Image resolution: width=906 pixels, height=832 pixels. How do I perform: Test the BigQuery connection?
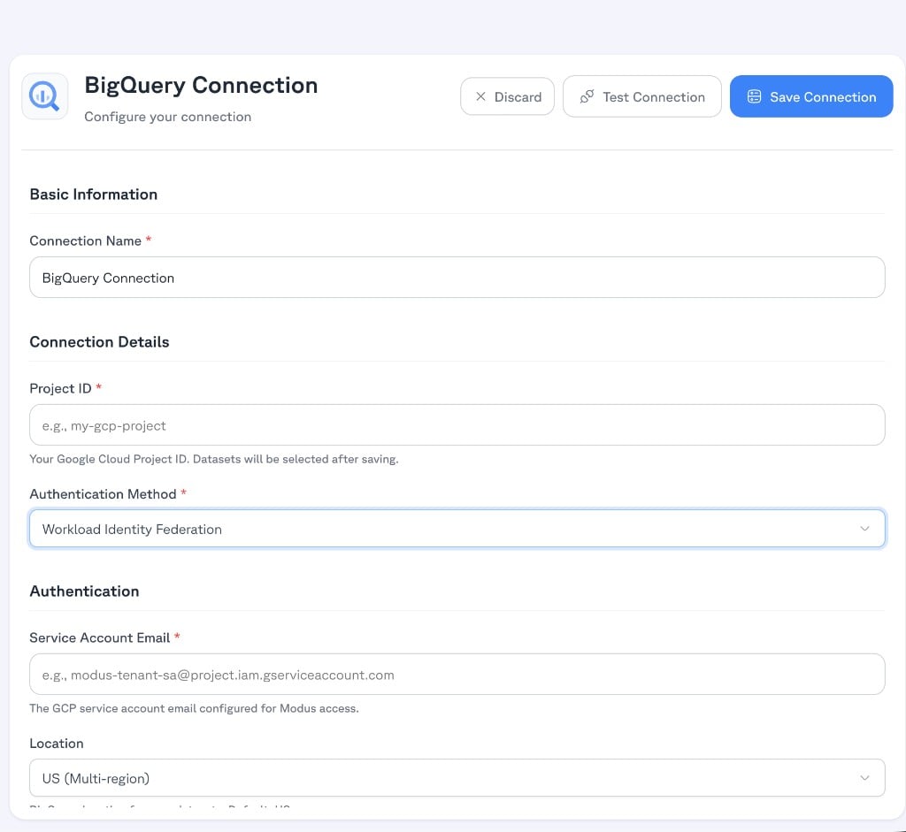pyautogui.click(x=642, y=96)
